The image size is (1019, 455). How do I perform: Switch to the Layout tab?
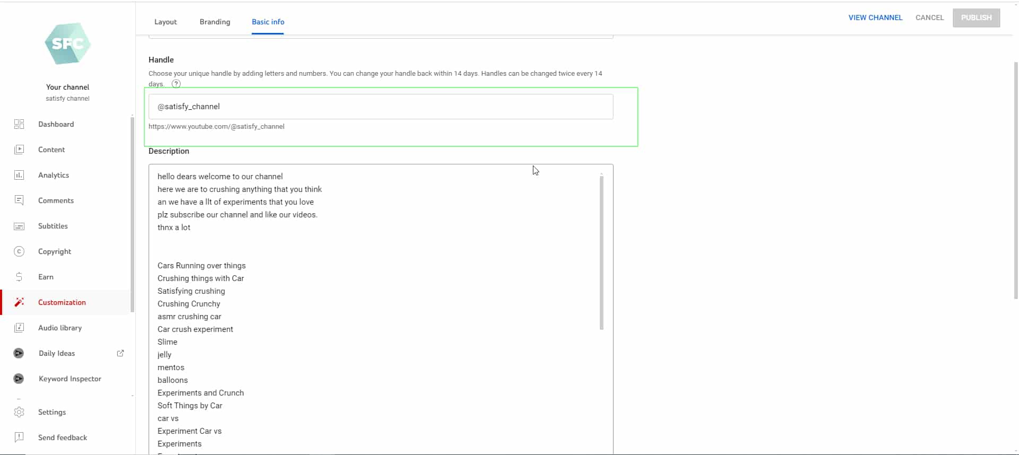click(x=166, y=22)
